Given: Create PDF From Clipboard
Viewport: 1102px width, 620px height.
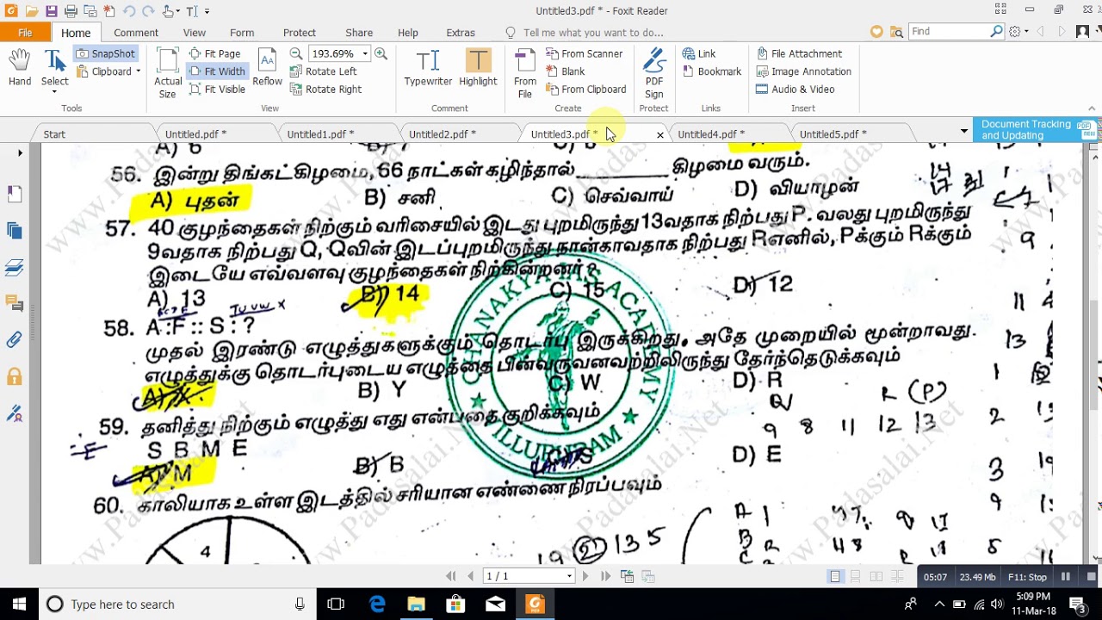Looking at the screenshot, I should pos(585,89).
